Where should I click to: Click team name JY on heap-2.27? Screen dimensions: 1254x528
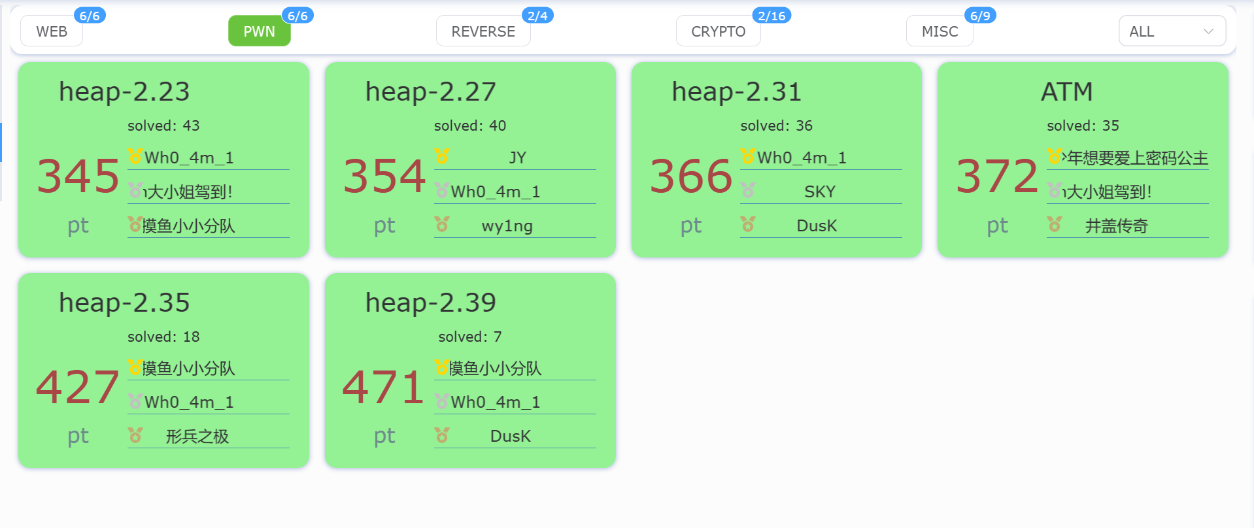tap(517, 157)
